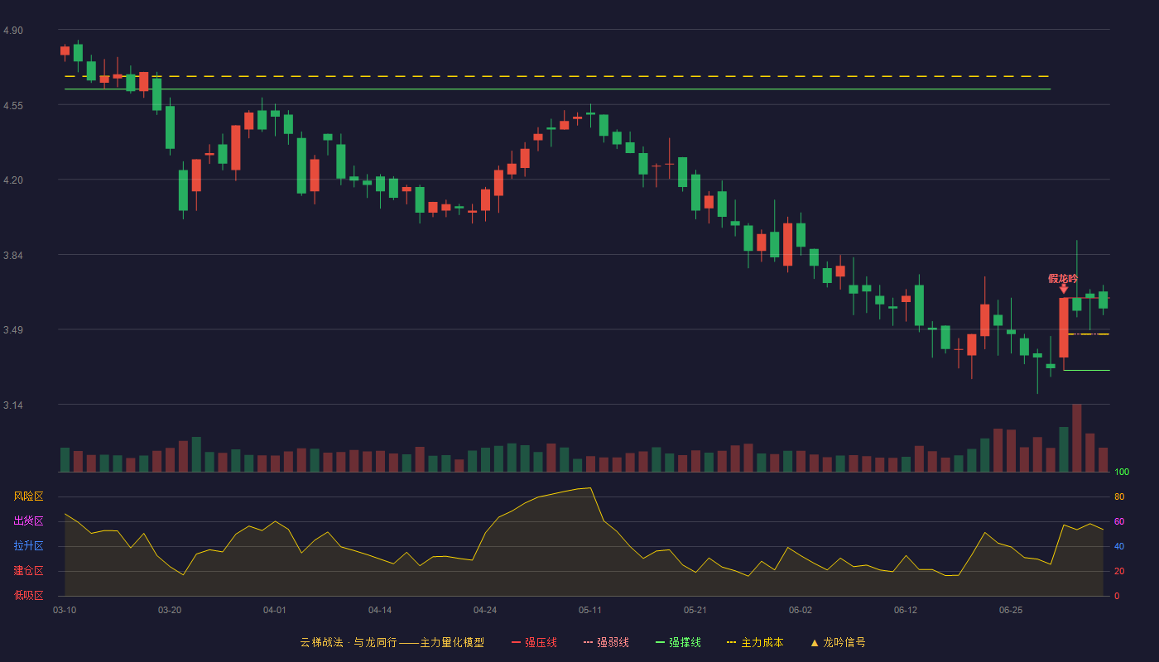Toggle the 龙吟信号 triangle legend entry
The width and height of the screenshot is (1159, 662).
[837, 642]
